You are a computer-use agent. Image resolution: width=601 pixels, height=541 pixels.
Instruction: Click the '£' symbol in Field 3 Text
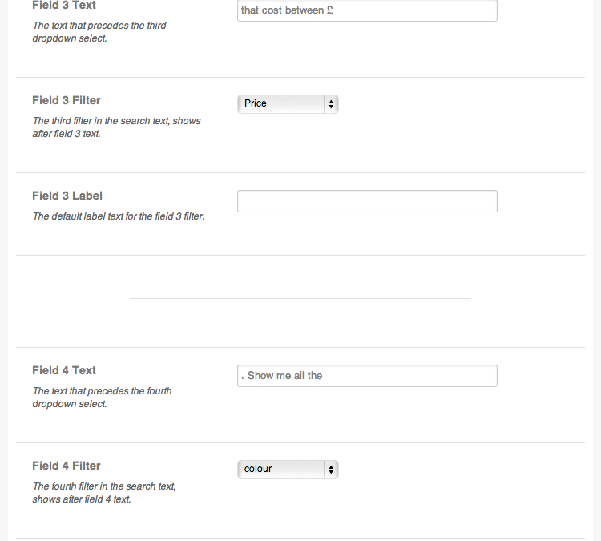(330, 10)
